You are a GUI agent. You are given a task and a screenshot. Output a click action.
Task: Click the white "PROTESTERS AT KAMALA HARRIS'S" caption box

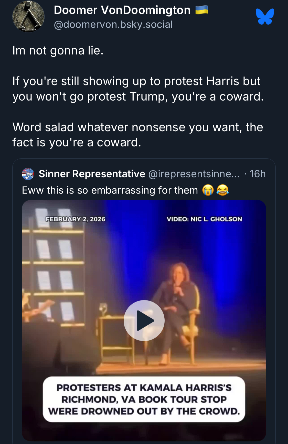[144, 399]
